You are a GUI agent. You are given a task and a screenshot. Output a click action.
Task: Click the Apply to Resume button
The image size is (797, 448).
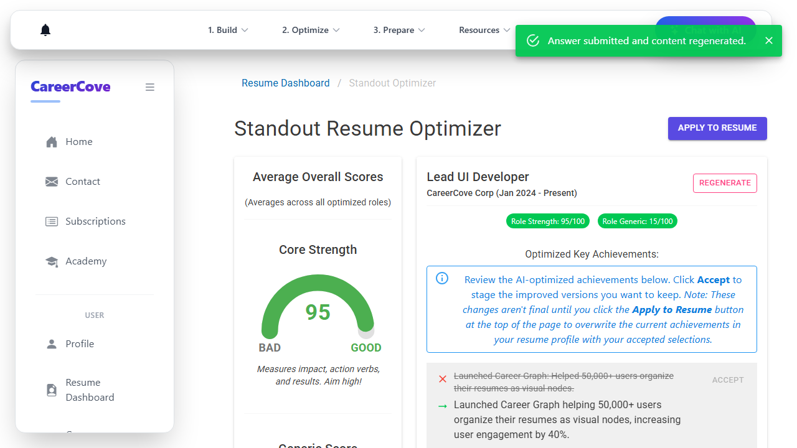click(x=717, y=128)
